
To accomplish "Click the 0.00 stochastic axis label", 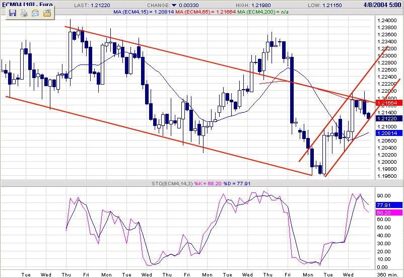I will pyautogui.click(x=382, y=267).
